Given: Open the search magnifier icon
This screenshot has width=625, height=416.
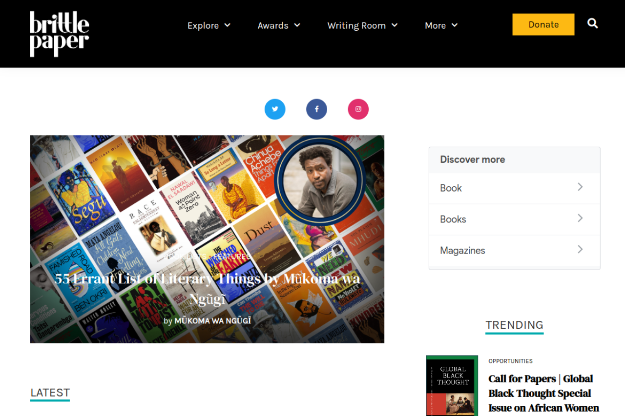Looking at the screenshot, I should coord(592,23).
